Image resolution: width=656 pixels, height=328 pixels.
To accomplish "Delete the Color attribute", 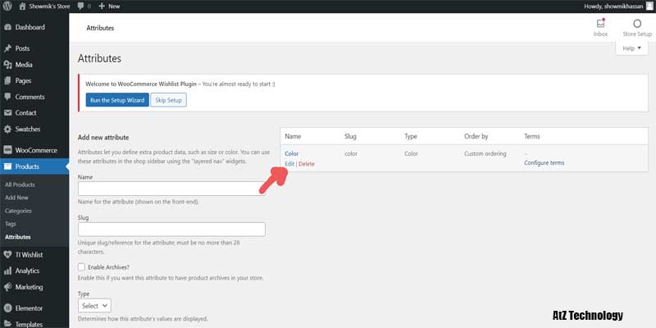I will pos(307,164).
